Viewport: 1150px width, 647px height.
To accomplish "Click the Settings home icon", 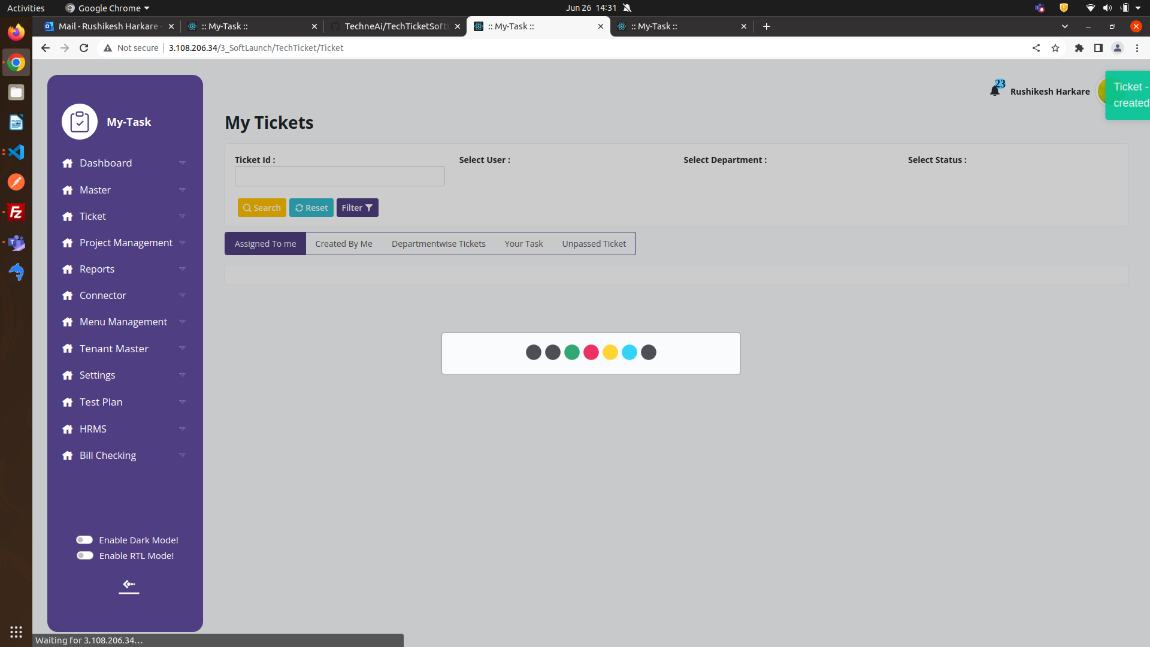I will (67, 375).
